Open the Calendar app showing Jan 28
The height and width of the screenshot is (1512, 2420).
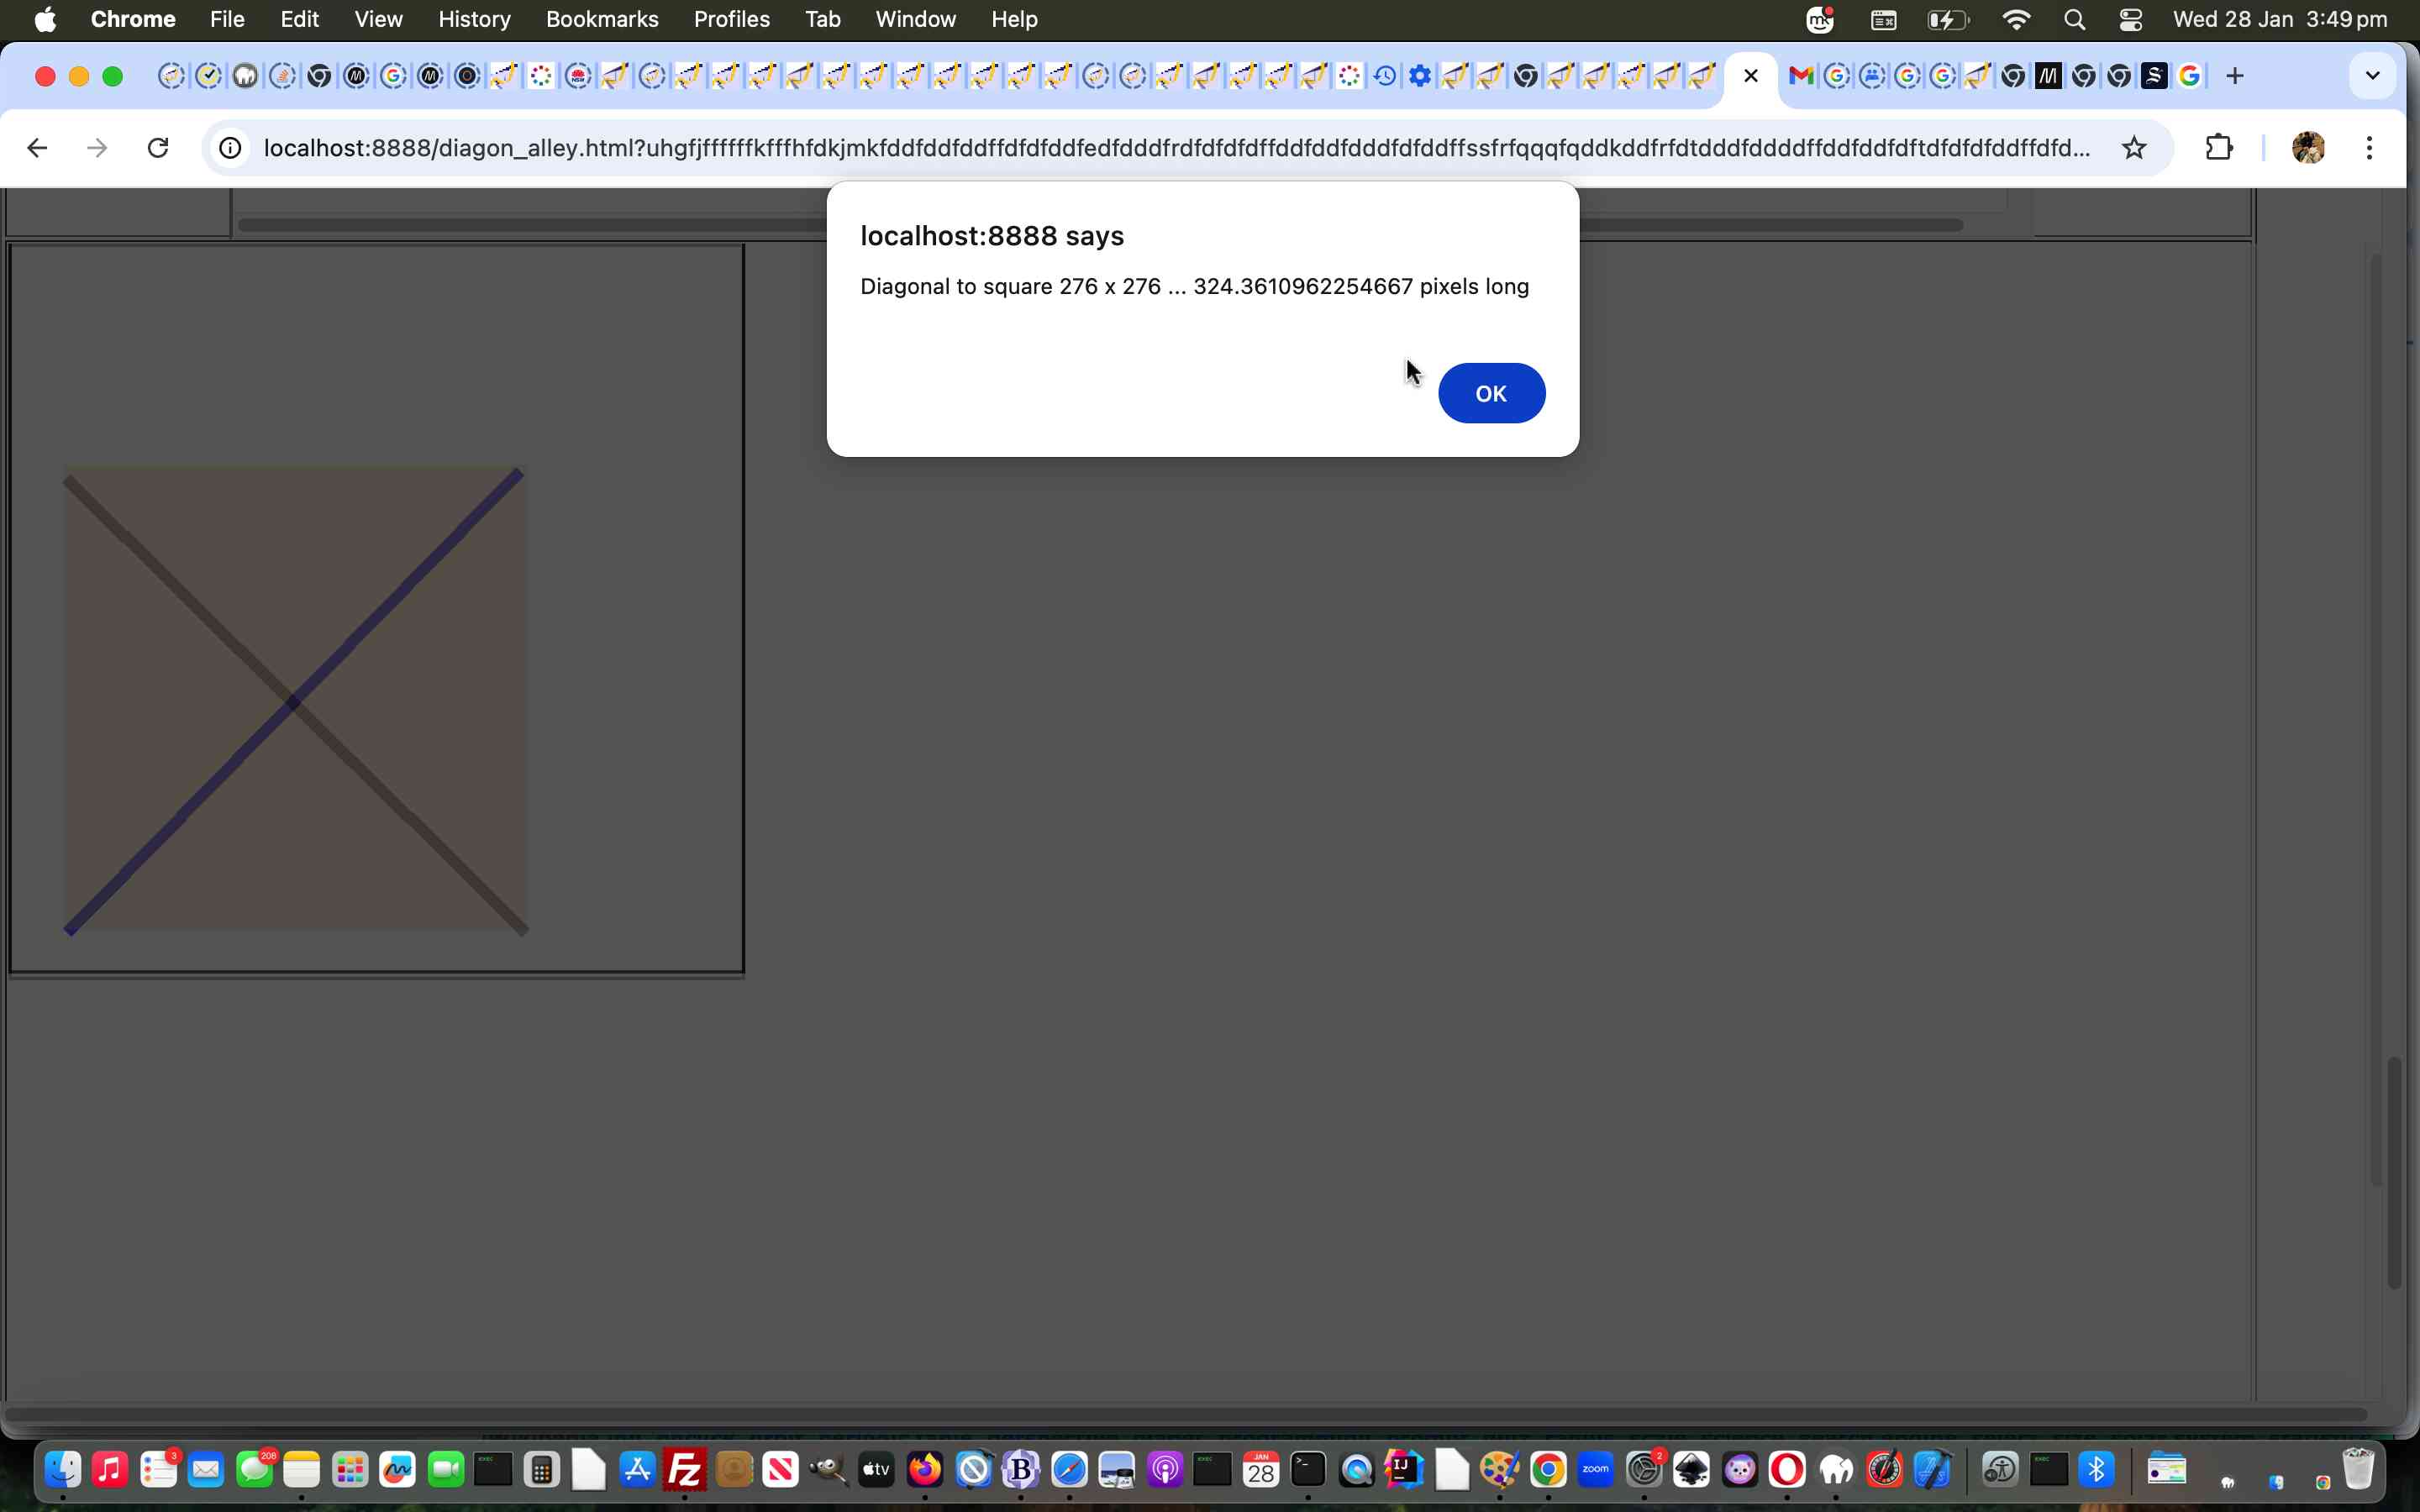click(1258, 1468)
